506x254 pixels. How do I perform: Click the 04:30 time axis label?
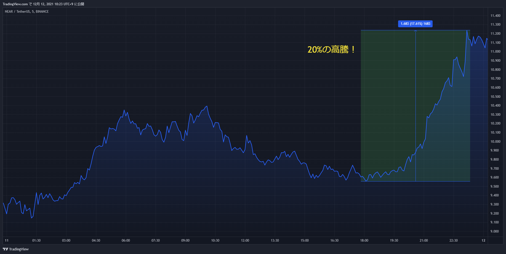pyautogui.click(x=96, y=241)
